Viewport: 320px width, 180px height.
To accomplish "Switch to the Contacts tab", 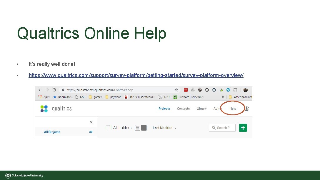I will [183, 109].
